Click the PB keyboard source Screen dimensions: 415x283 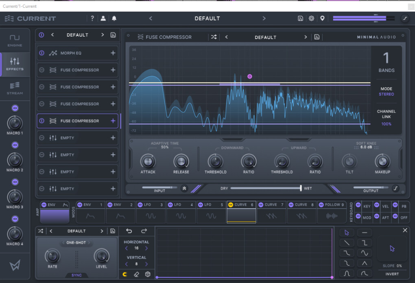(404, 206)
